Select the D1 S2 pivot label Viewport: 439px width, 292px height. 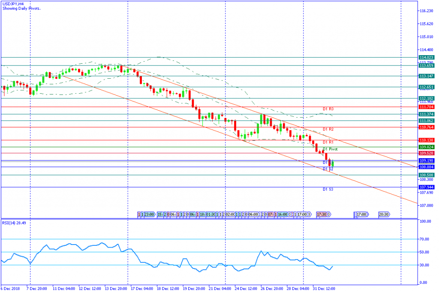(x=328, y=169)
